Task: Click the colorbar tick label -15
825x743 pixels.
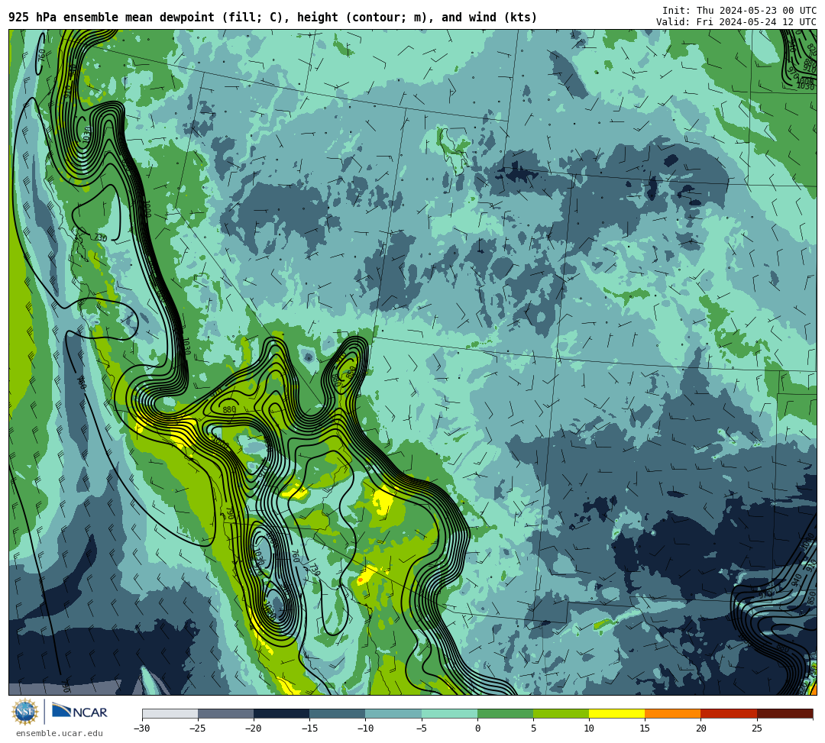Action: coord(309,728)
